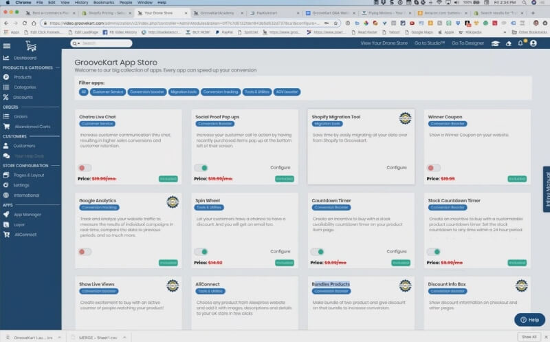
Task: Open the Chrome History menu
Action: [x=81, y=3]
